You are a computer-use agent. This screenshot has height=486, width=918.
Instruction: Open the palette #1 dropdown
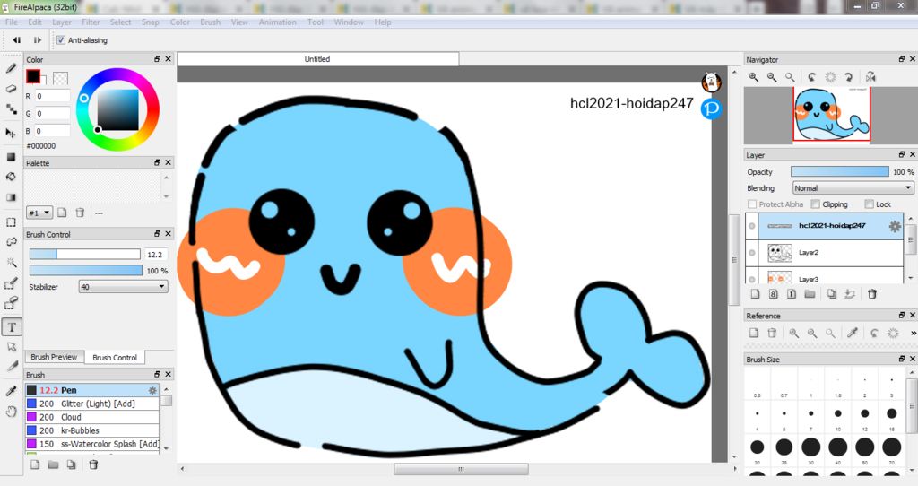click(x=39, y=213)
